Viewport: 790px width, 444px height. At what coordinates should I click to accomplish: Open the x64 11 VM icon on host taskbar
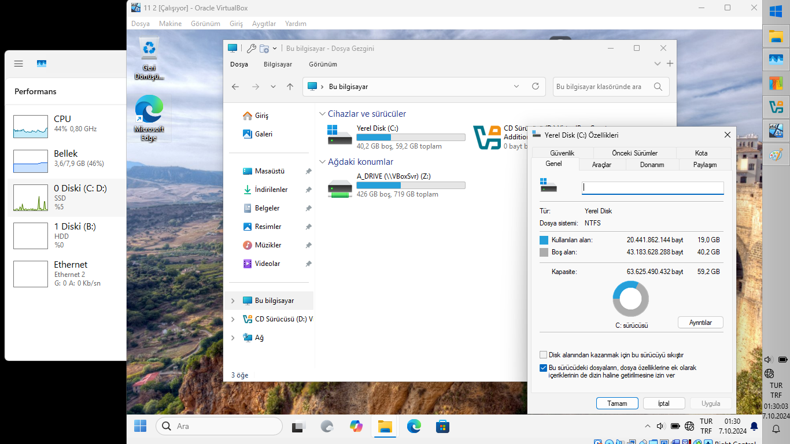coord(776,131)
